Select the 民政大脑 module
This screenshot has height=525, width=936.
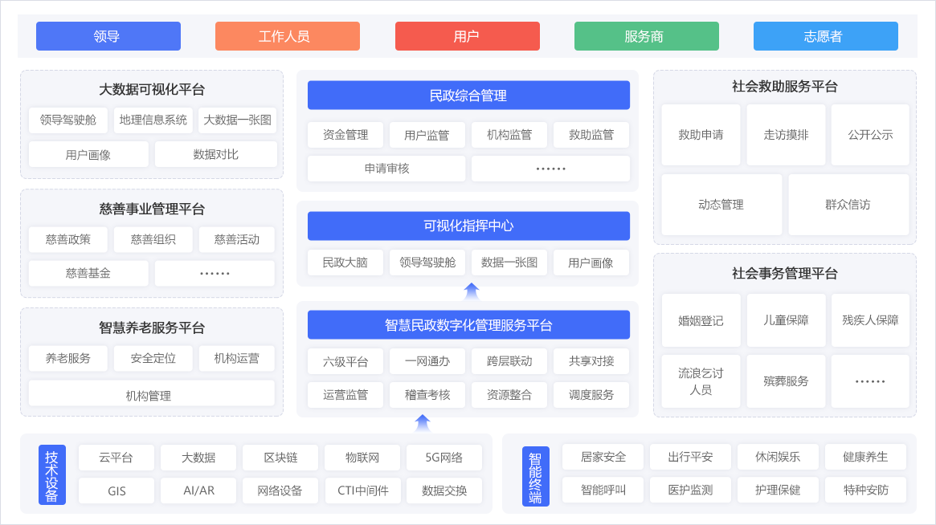(345, 262)
